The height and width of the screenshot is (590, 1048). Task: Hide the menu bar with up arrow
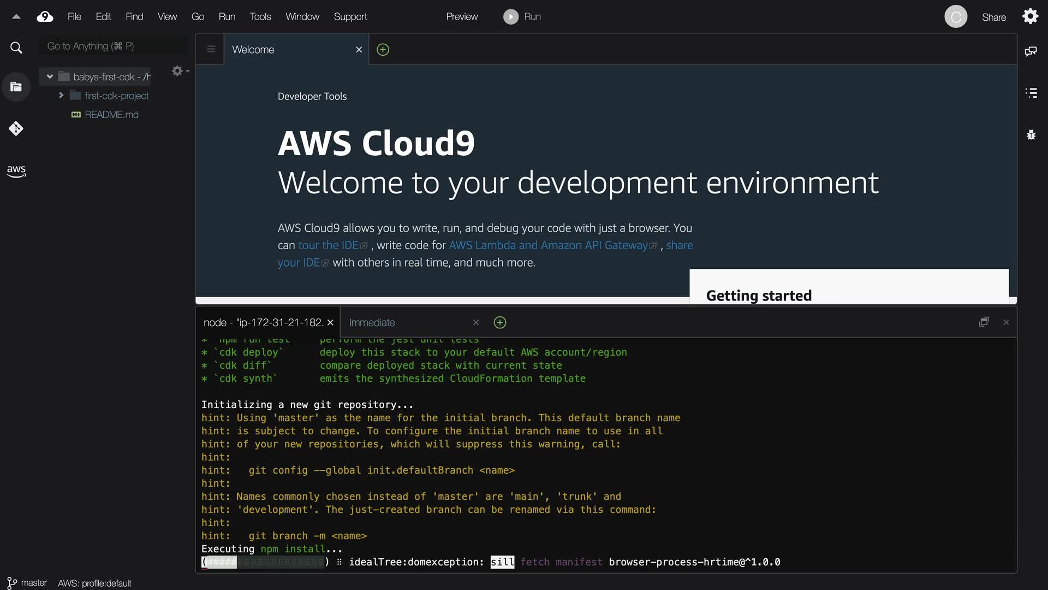(16, 17)
